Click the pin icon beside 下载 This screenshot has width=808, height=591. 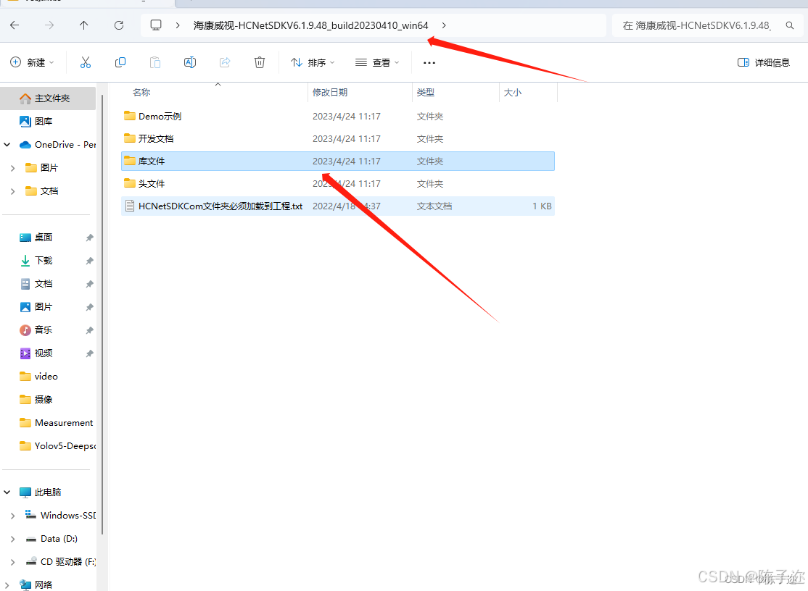tap(90, 260)
